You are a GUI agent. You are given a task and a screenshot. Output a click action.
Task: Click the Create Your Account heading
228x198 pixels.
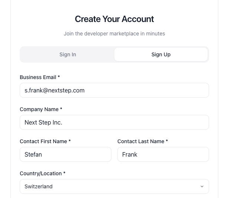pos(114,19)
